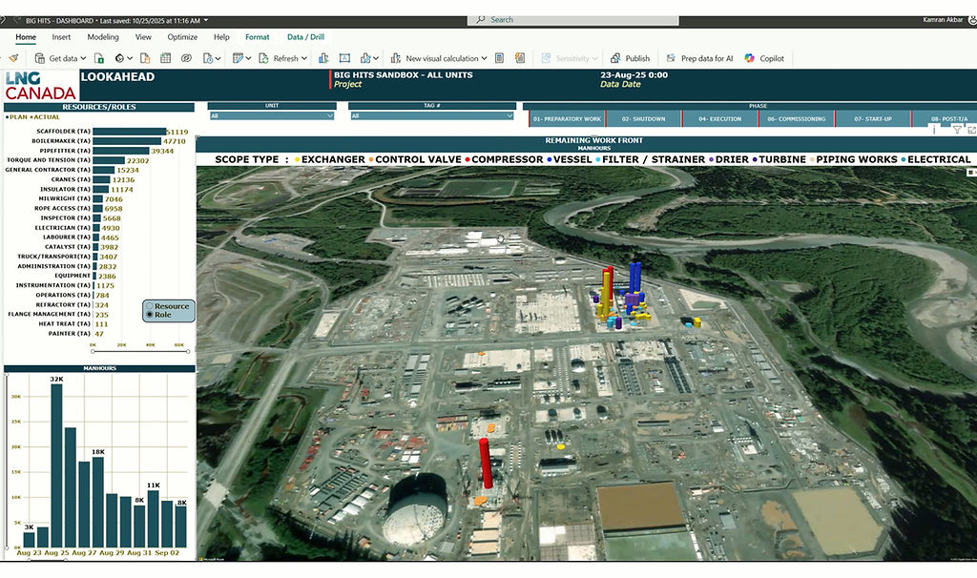This screenshot has height=578, width=977.
Task: Expand the Get data dropdown arrow
Action: pyautogui.click(x=84, y=58)
